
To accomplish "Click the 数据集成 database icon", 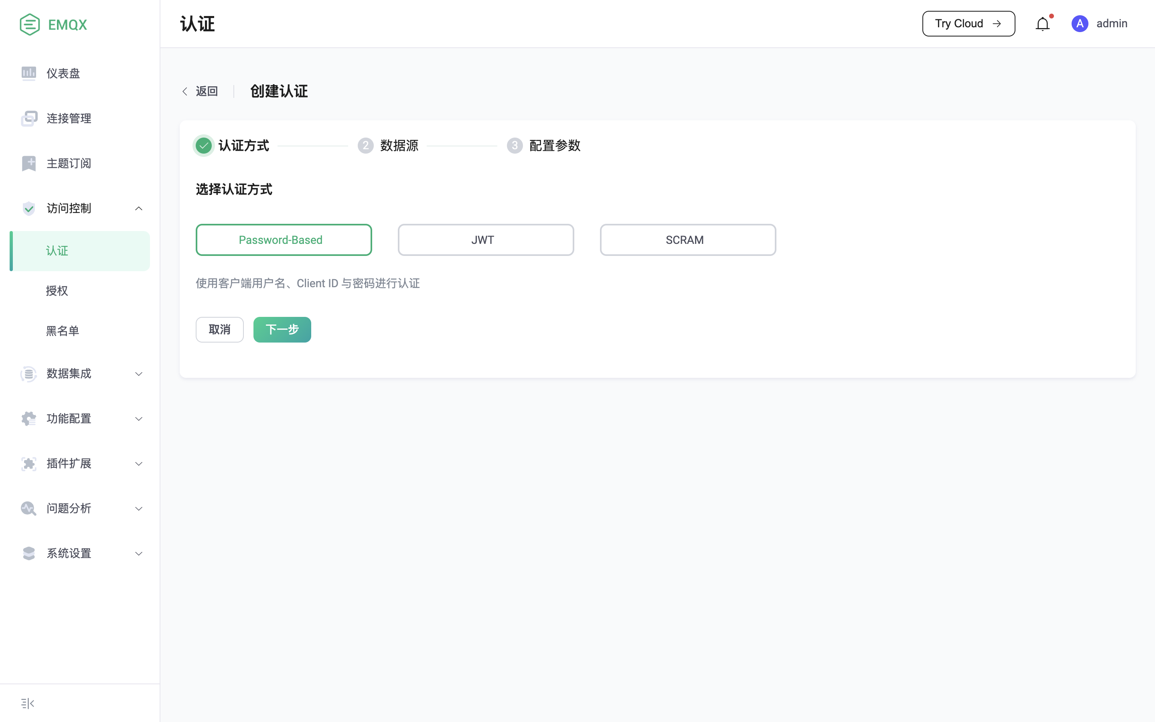I will (28, 374).
